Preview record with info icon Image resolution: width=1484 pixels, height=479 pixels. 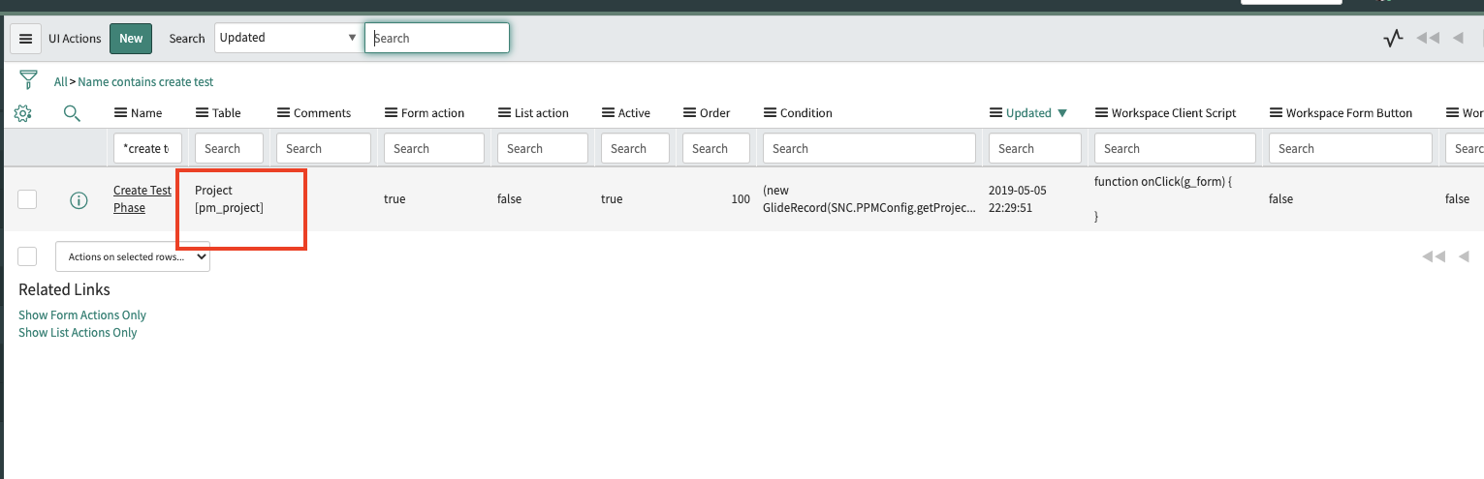(x=79, y=200)
